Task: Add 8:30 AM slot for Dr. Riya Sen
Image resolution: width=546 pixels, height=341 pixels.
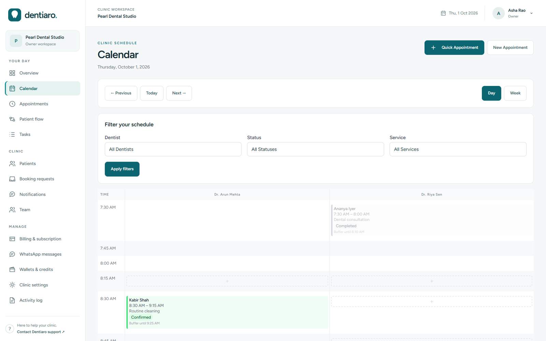Action: [432, 301]
